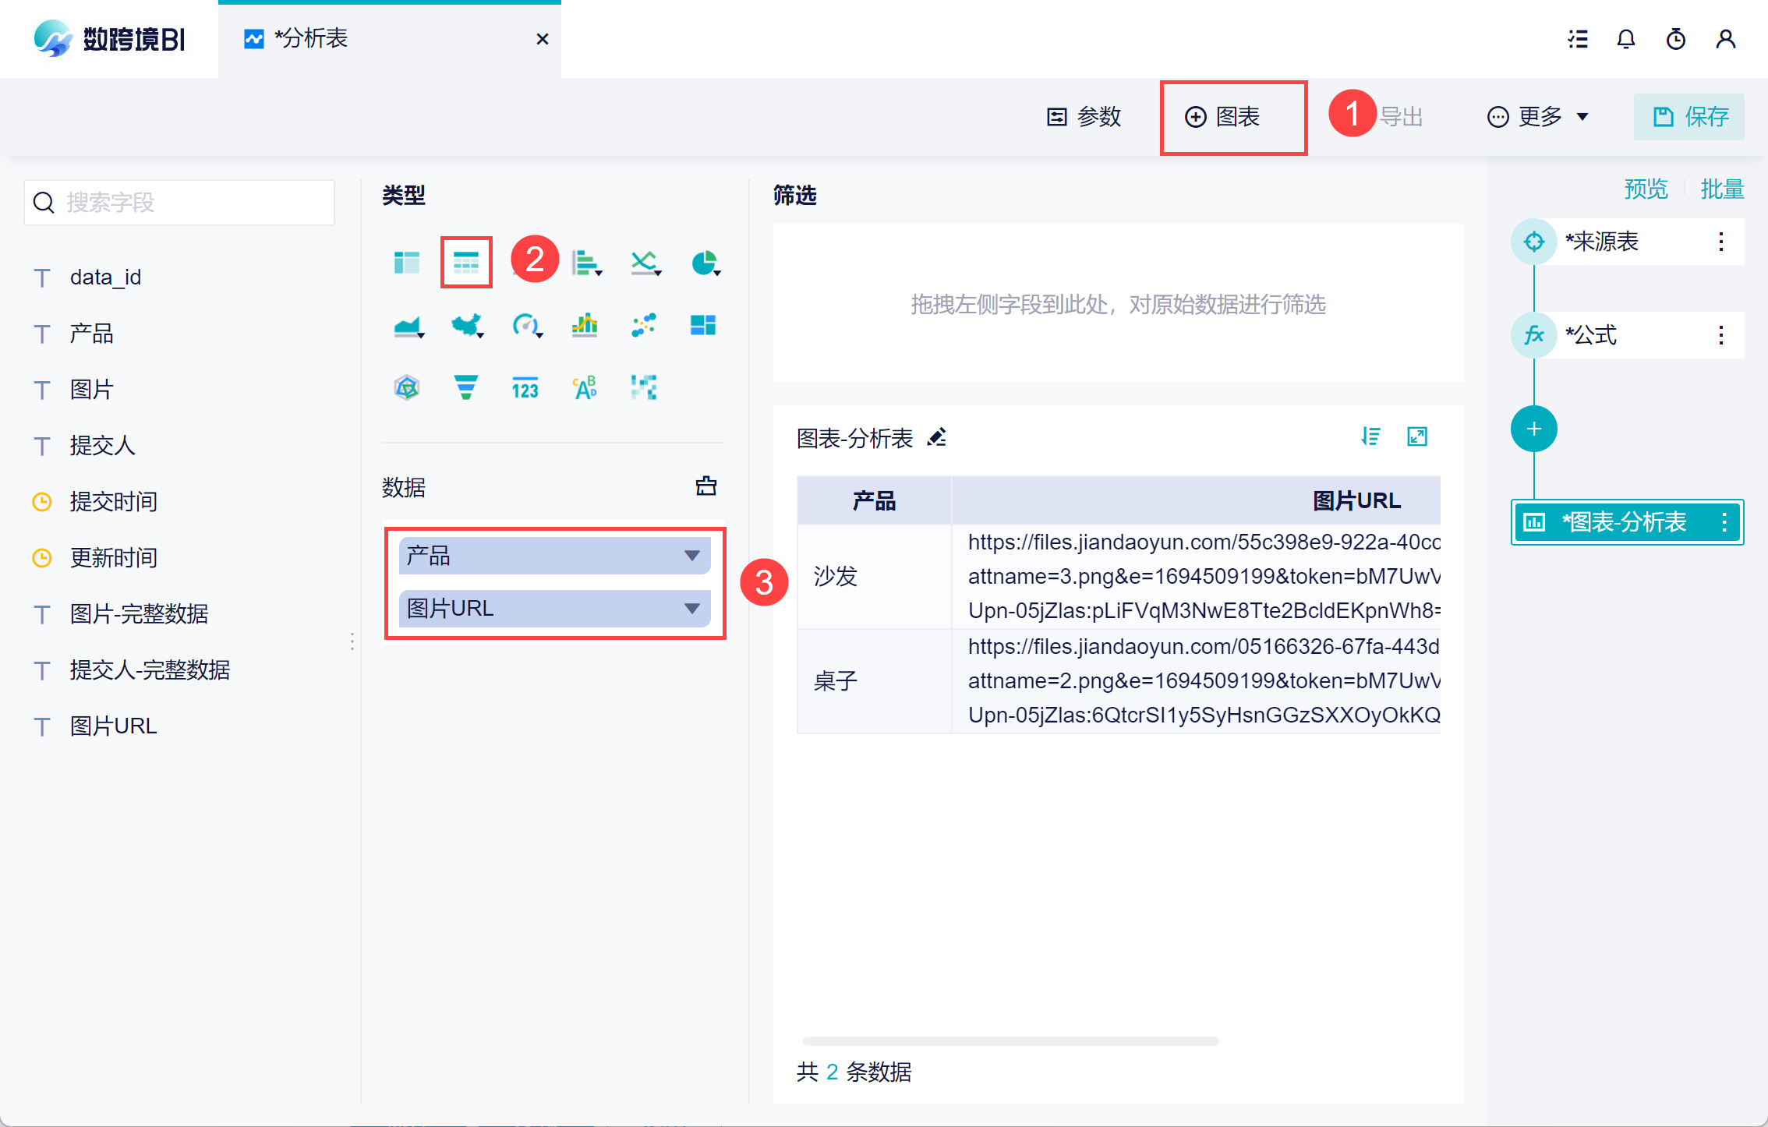Click the 保存 button
1768x1127 pixels.
click(1688, 117)
